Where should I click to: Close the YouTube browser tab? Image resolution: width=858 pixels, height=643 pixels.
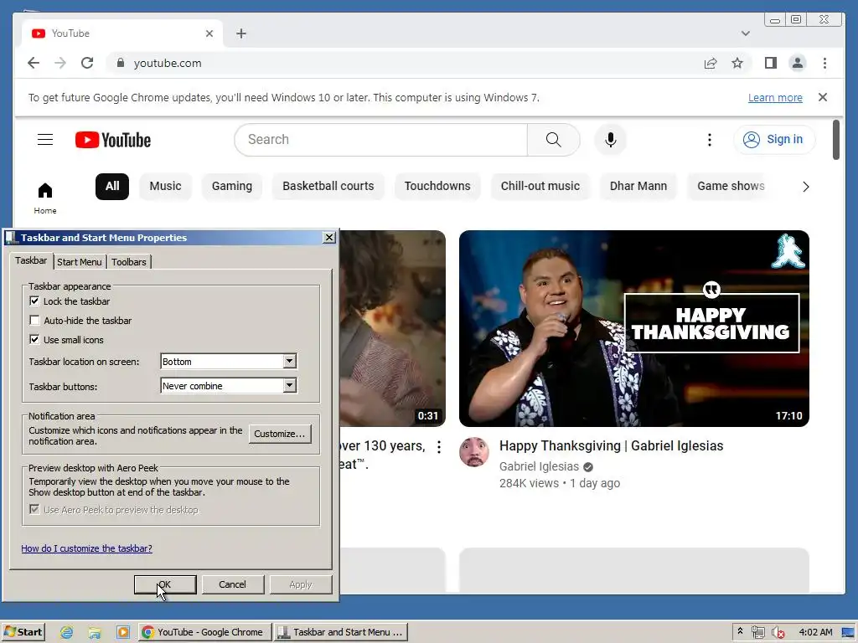tap(209, 33)
